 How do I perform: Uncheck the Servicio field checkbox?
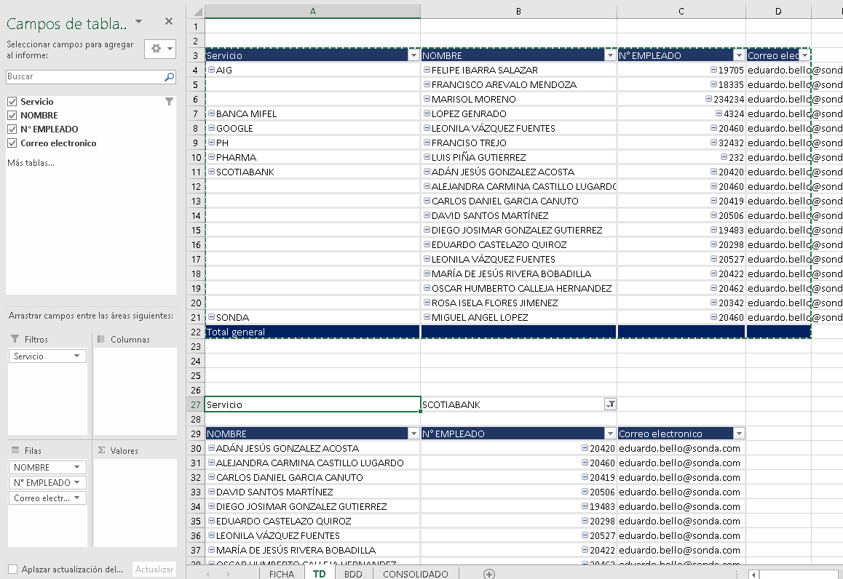(12, 102)
